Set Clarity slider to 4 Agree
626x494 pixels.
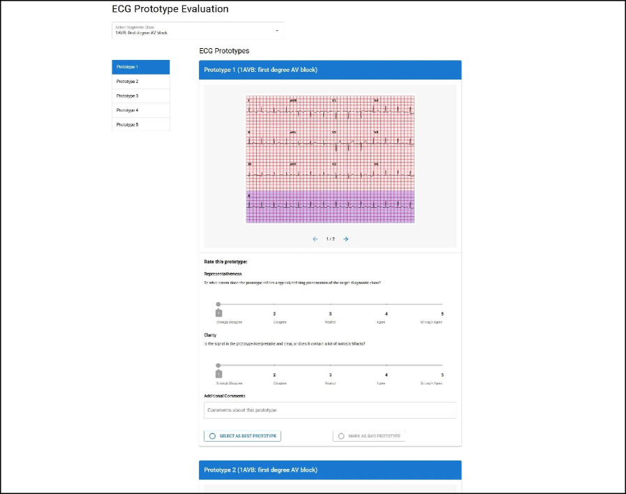coord(386,365)
